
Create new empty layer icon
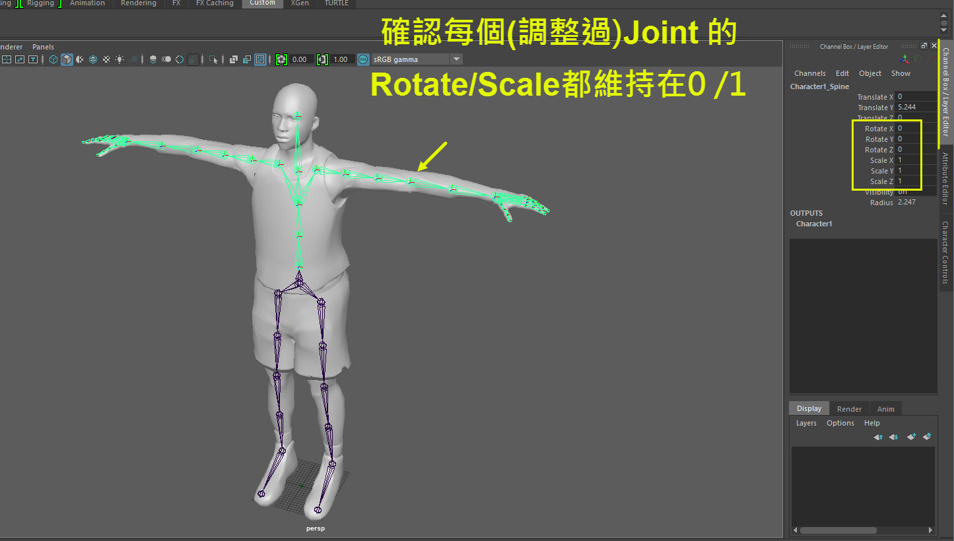point(911,437)
